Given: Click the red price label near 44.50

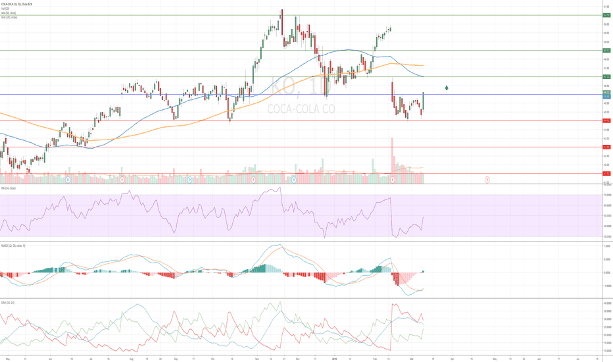Looking at the screenshot, I should (x=606, y=121).
